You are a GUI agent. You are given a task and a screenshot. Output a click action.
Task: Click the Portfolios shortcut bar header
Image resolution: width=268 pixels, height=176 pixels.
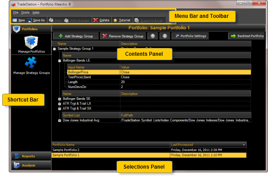(x=31, y=29)
